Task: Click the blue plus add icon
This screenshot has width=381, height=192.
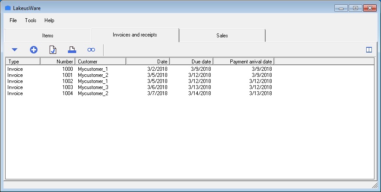Action: point(34,50)
